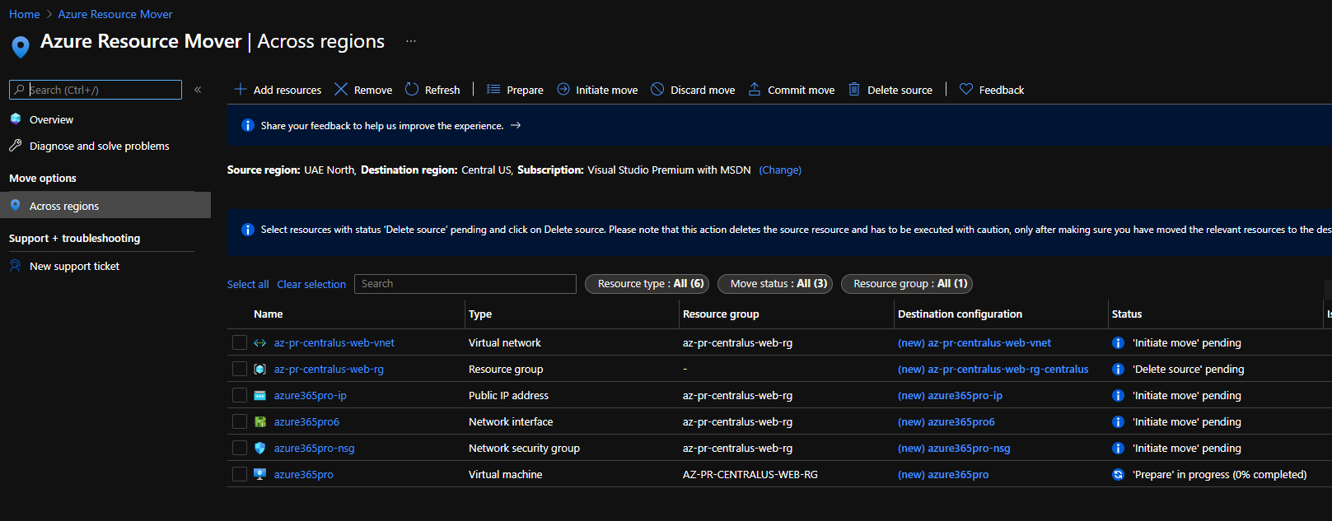Sort by Type column header
Screen dimensions: 1332x521
click(480, 314)
